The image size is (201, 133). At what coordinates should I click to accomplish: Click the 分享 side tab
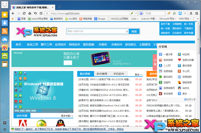(x=155, y=62)
